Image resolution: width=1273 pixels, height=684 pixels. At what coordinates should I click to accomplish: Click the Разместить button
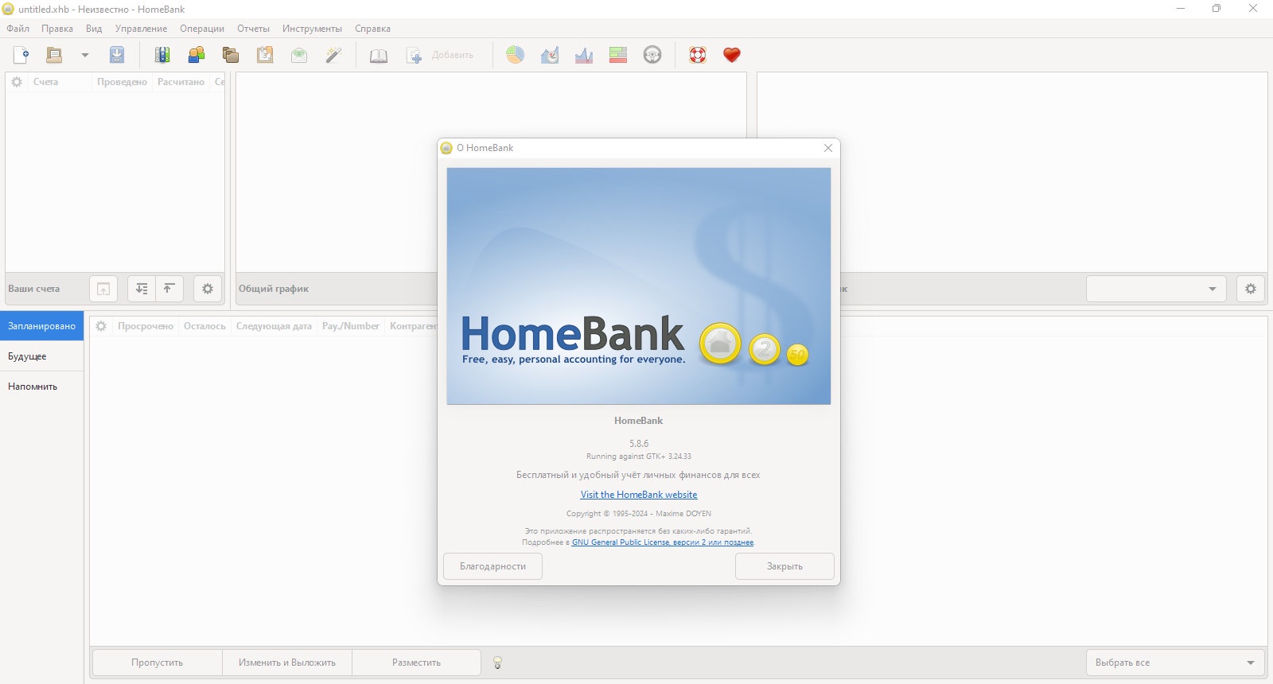(x=416, y=663)
